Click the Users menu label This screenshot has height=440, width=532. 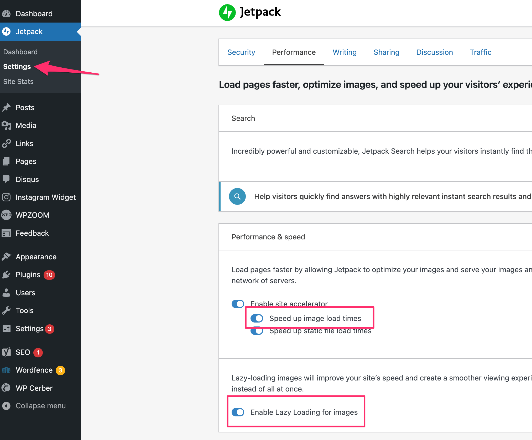tap(25, 293)
